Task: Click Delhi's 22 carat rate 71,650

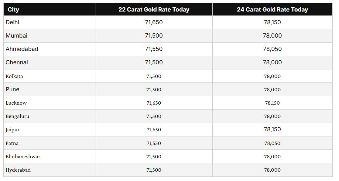Action: pos(154,22)
